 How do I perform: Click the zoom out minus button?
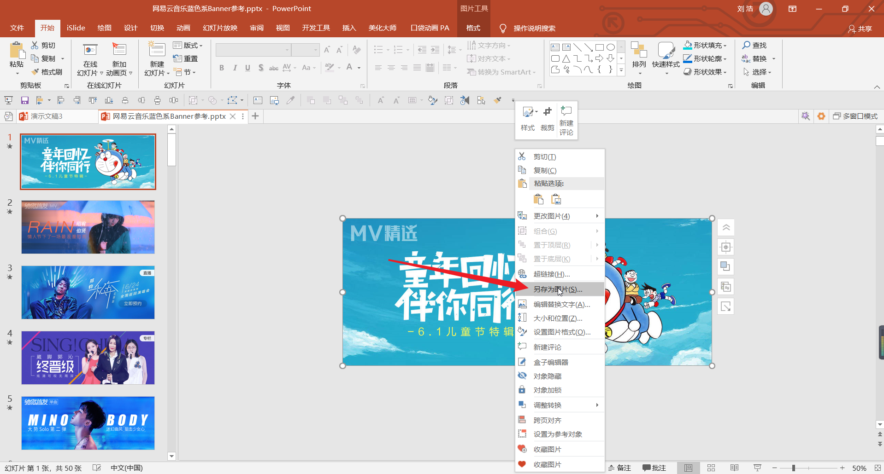[x=774, y=468]
